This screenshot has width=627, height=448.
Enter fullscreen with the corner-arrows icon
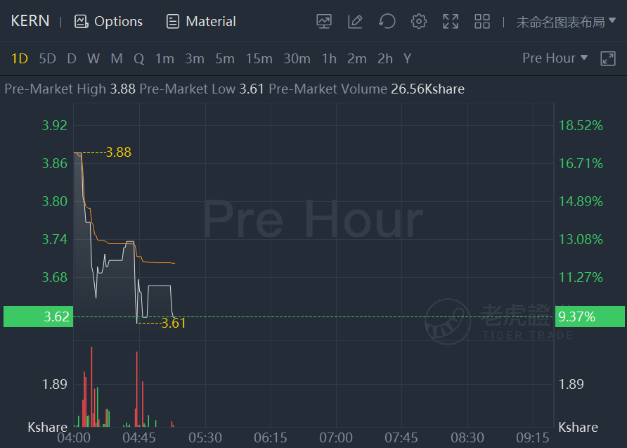[451, 21]
